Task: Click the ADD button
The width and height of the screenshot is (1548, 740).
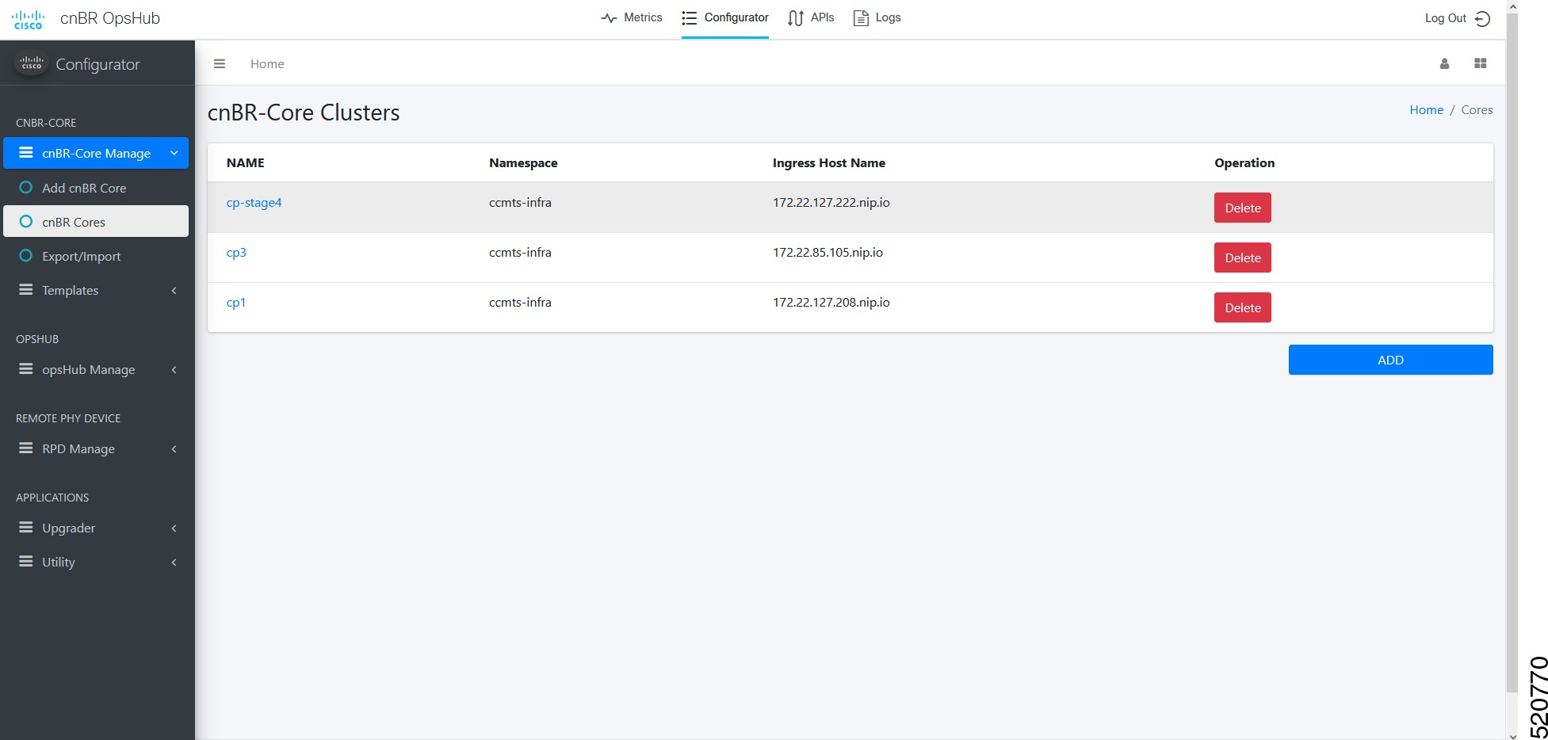Action: click(x=1389, y=360)
